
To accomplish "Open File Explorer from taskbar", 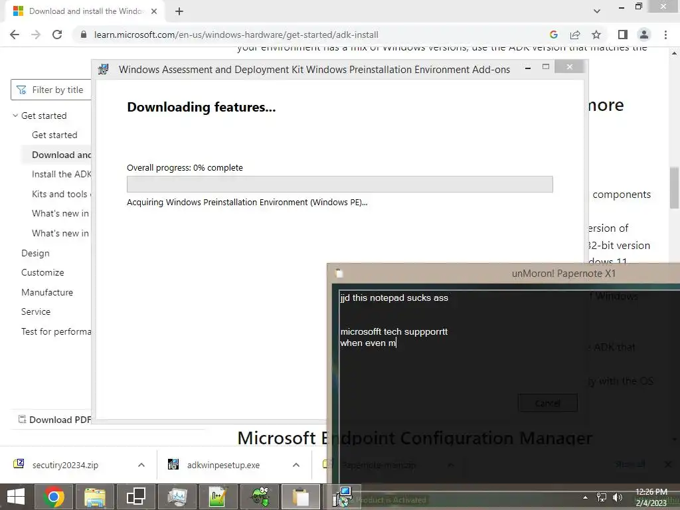I will coord(95,497).
